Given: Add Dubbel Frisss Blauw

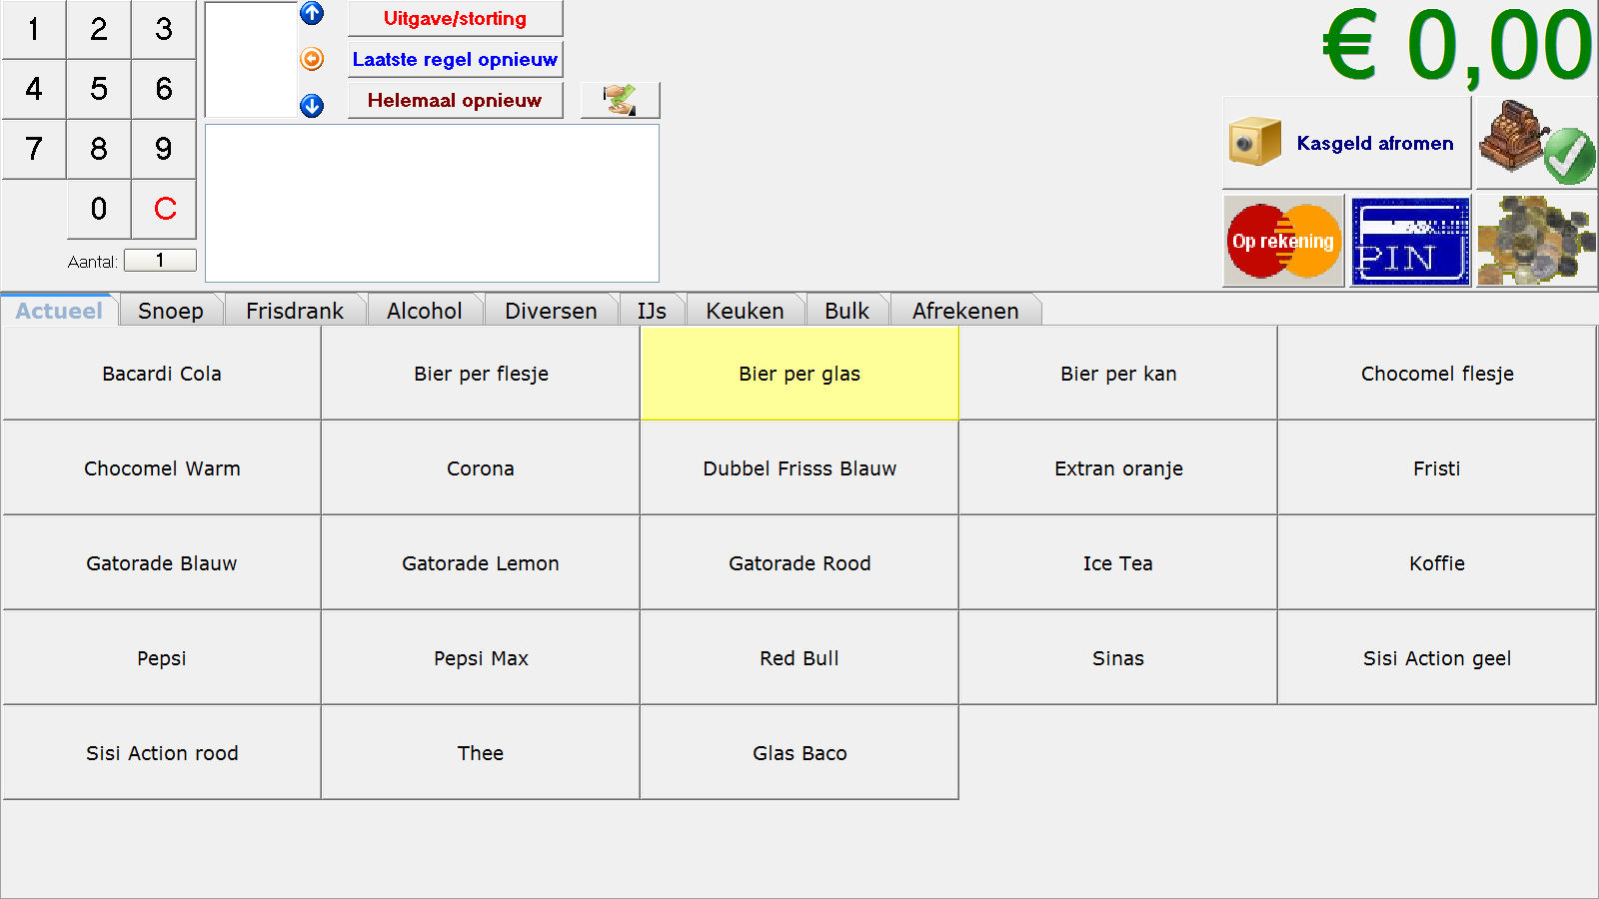Looking at the screenshot, I should 799,468.
